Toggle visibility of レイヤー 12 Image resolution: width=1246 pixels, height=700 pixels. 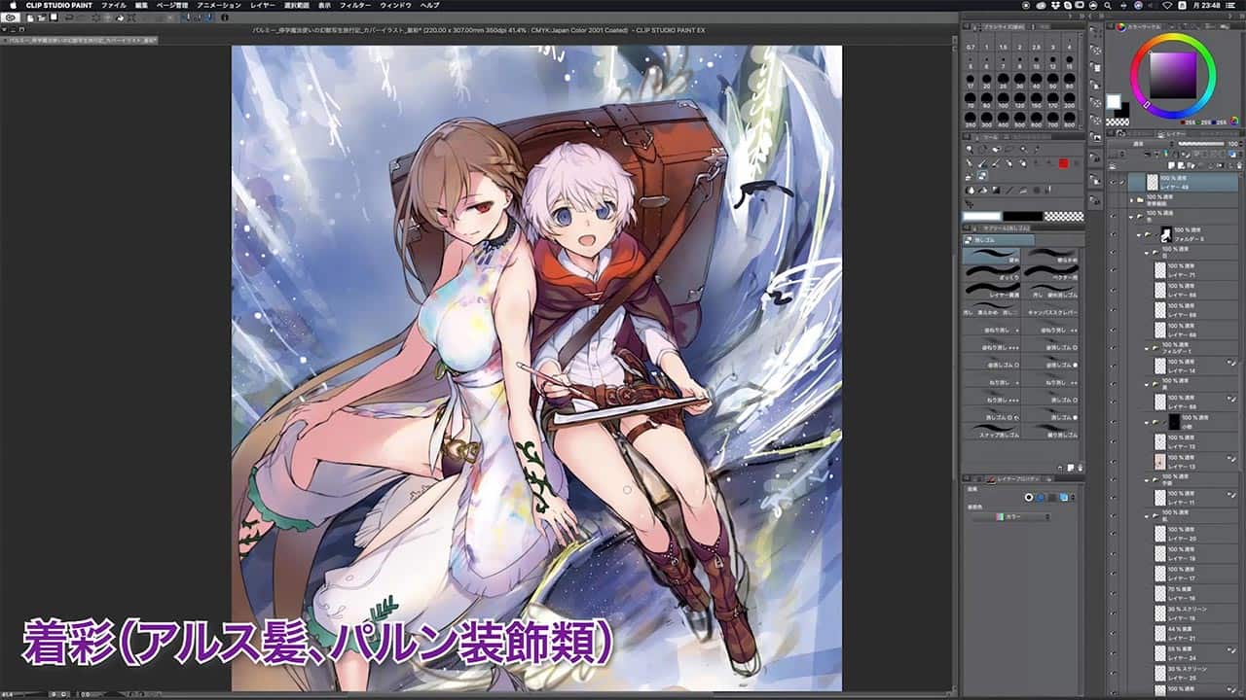tap(1114, 442)
